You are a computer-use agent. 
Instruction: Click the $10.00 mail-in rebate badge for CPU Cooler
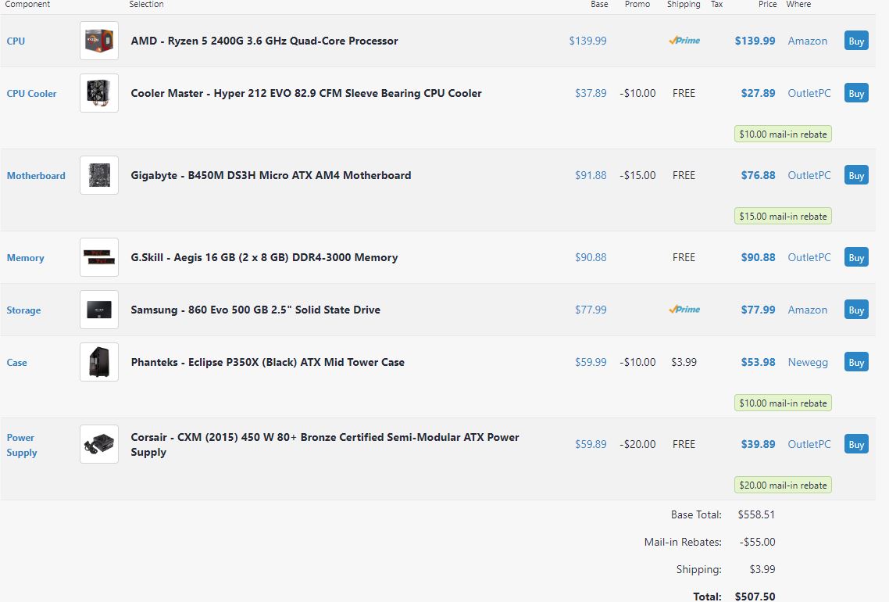(x=783, y=134)
